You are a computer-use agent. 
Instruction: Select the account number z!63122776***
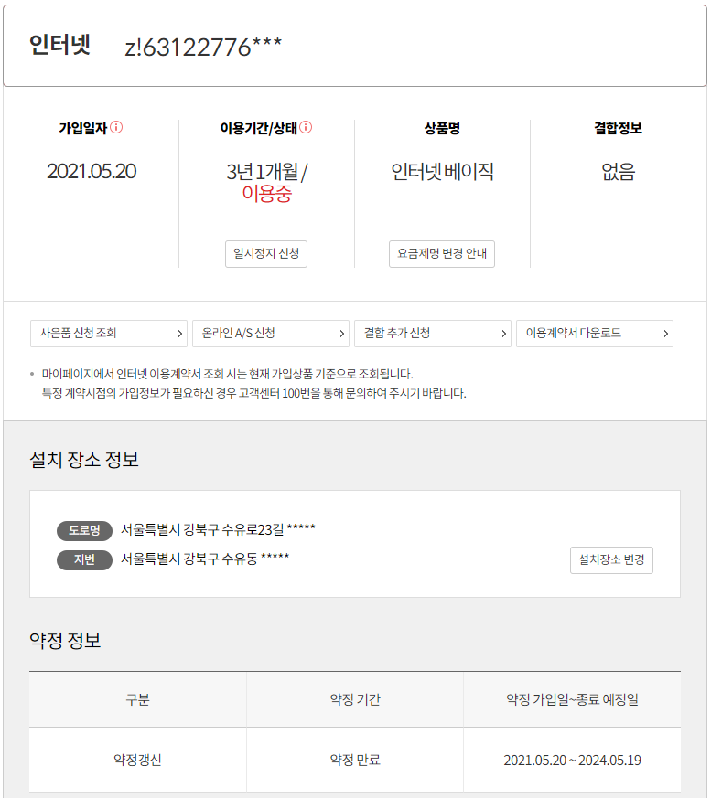(203, 48)
